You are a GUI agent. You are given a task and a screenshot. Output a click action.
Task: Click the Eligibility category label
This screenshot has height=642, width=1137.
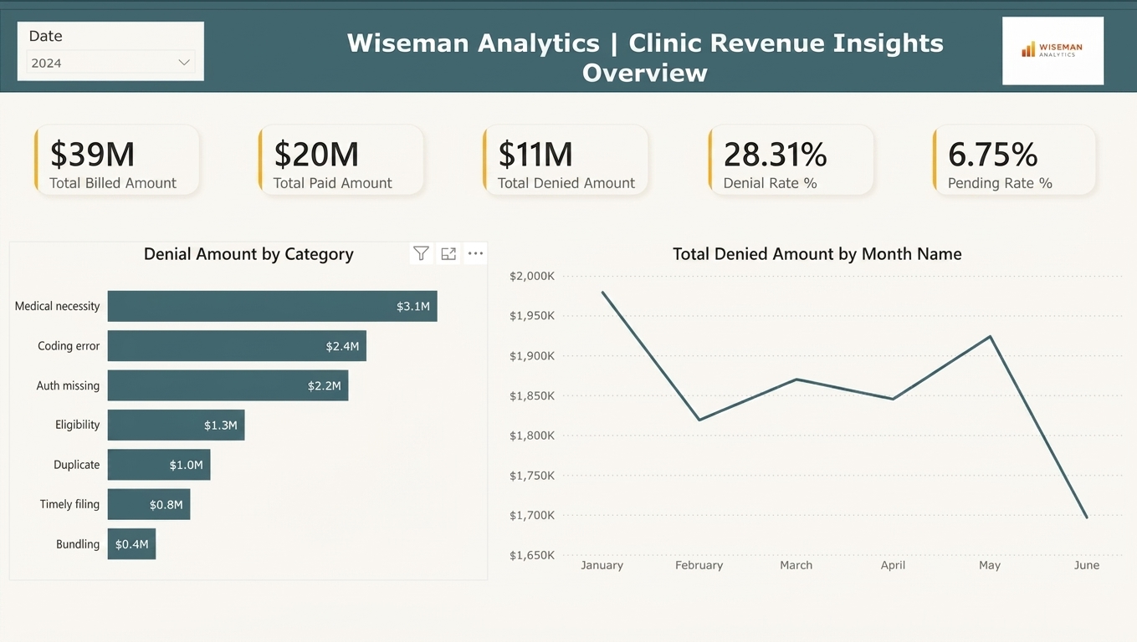[x=77, y=425]
